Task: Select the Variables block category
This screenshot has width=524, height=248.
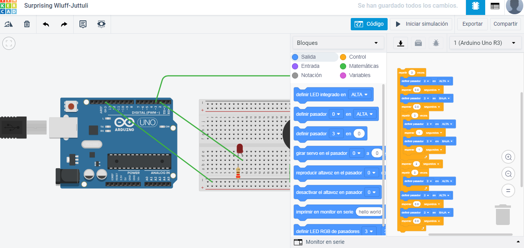Action: point(360,75)
